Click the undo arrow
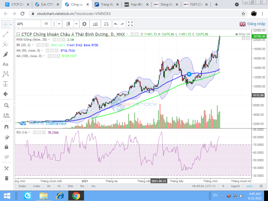The height and width of the screenshot is (201, 268). (x=115, y=24)
